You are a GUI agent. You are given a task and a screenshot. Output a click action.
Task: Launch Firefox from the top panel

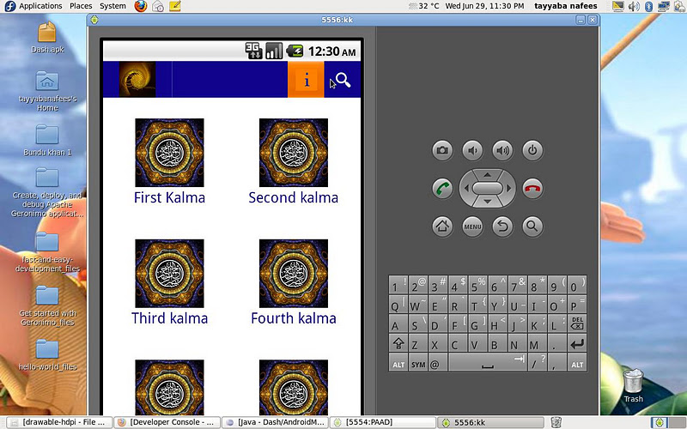pos(141,6)
